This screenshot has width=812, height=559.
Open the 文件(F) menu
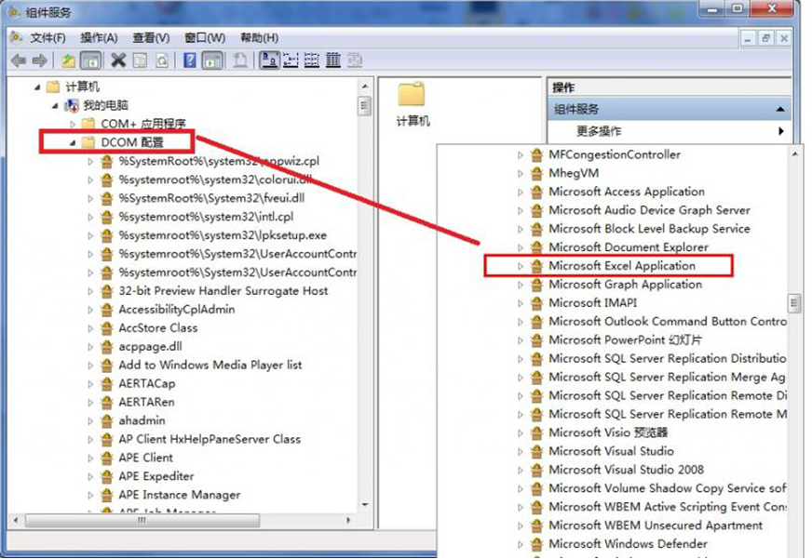click(x=47, y=38)
